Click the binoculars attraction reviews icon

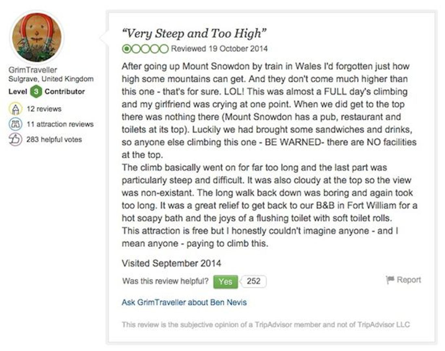point(15,124)
